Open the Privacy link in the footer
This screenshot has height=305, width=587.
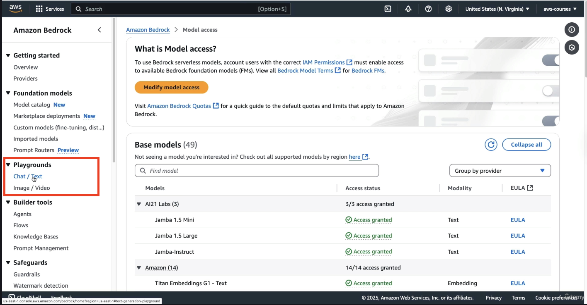click(x=493, y=298)
